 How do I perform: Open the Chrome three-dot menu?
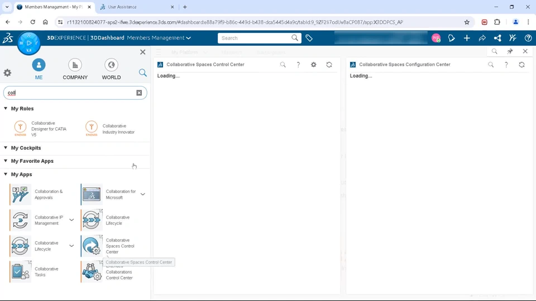528,22
